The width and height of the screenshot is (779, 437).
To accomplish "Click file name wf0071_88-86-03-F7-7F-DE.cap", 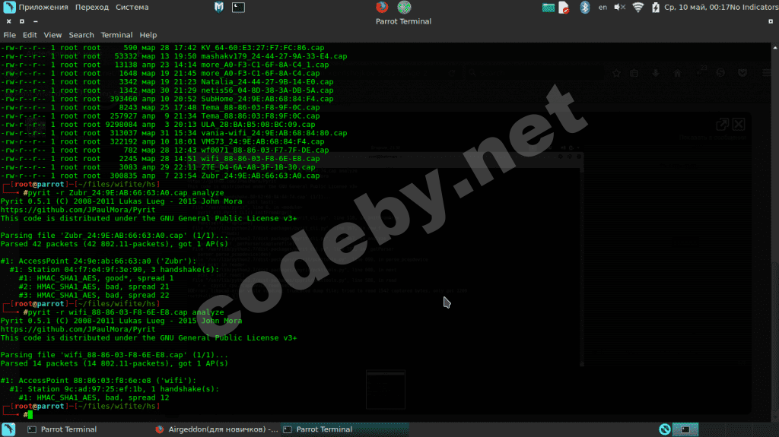I will point(265,150).
